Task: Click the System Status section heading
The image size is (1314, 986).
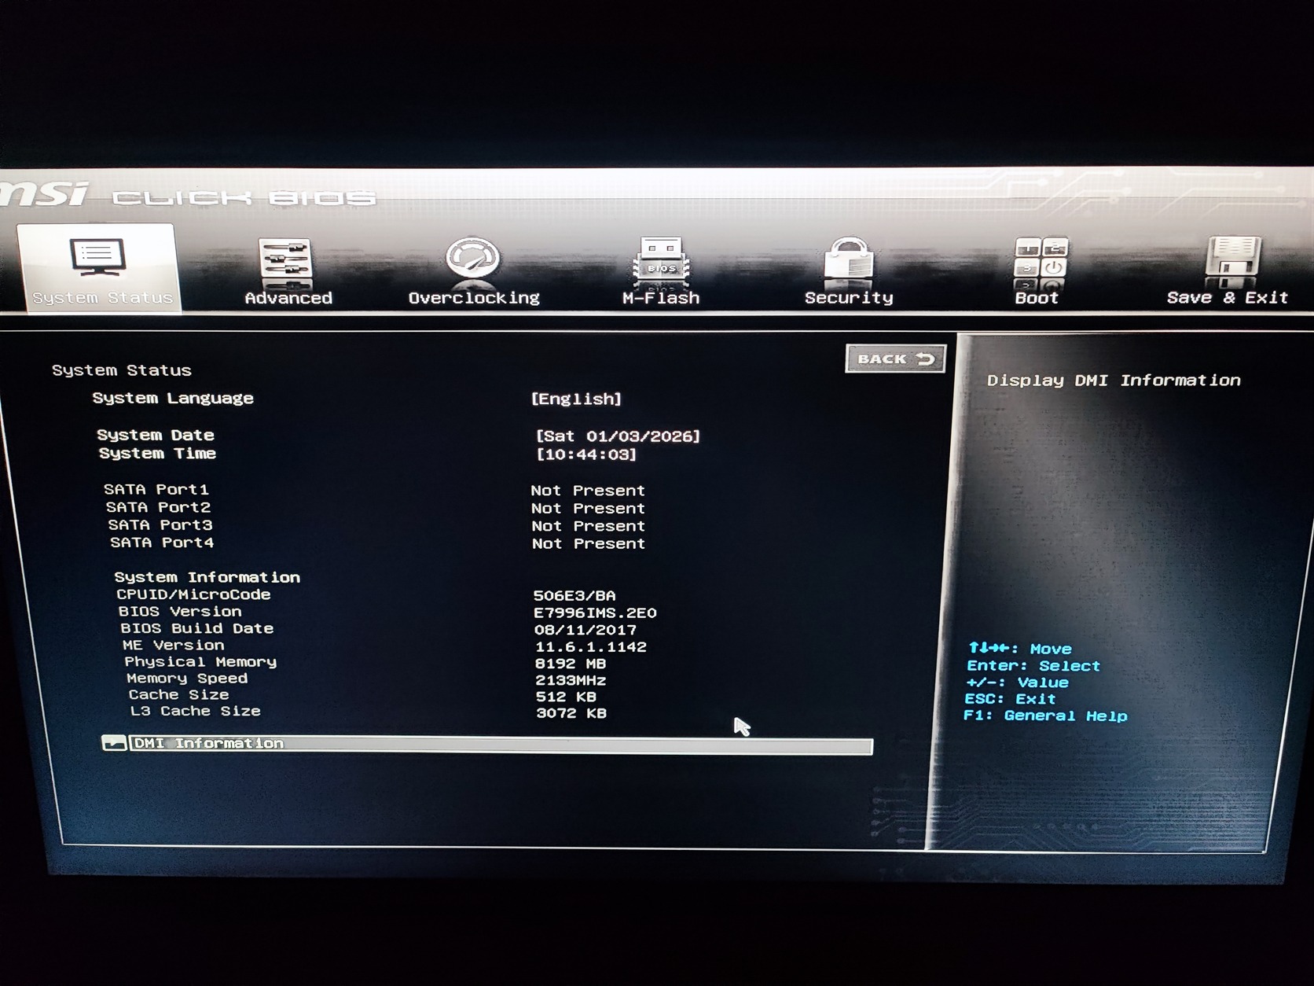Action: coord(122,370)
